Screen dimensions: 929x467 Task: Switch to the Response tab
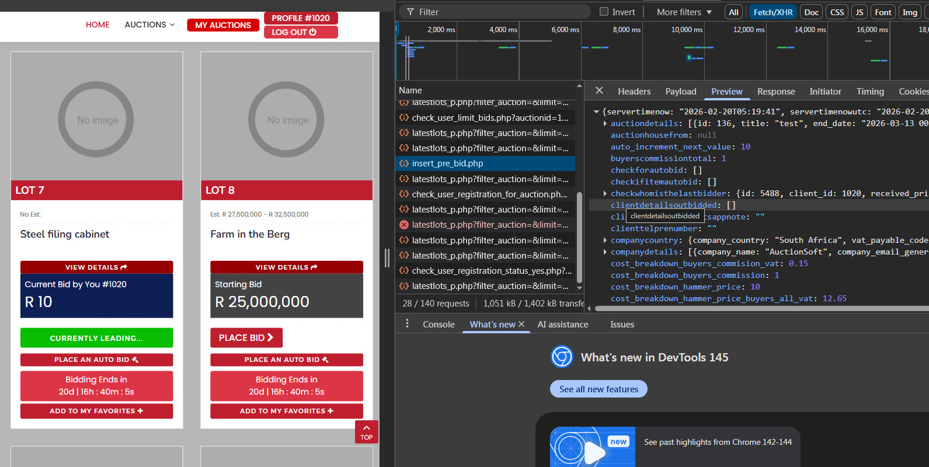pos(775,91)
